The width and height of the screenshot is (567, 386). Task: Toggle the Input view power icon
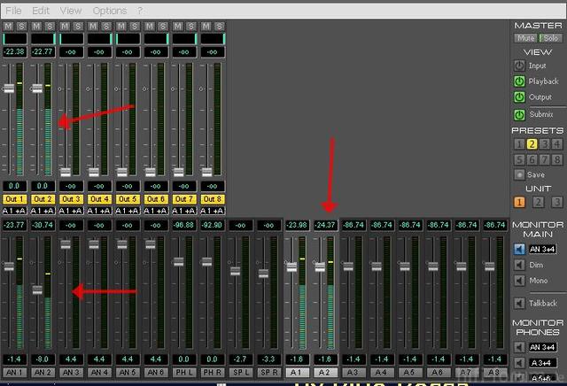[519, 66]
